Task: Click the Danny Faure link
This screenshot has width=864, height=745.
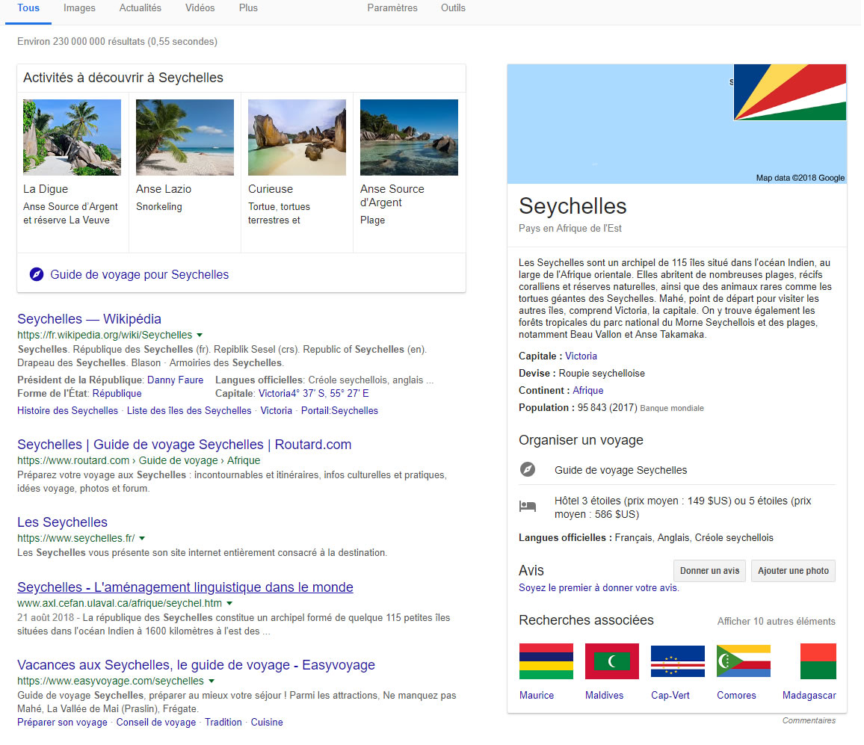Action: [x=175, y=380]
